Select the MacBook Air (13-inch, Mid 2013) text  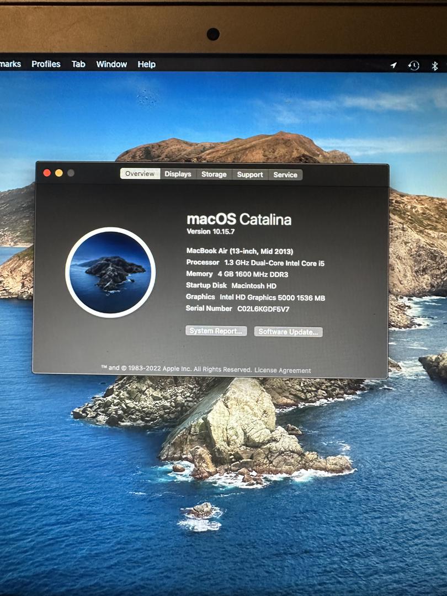[240, 251]
